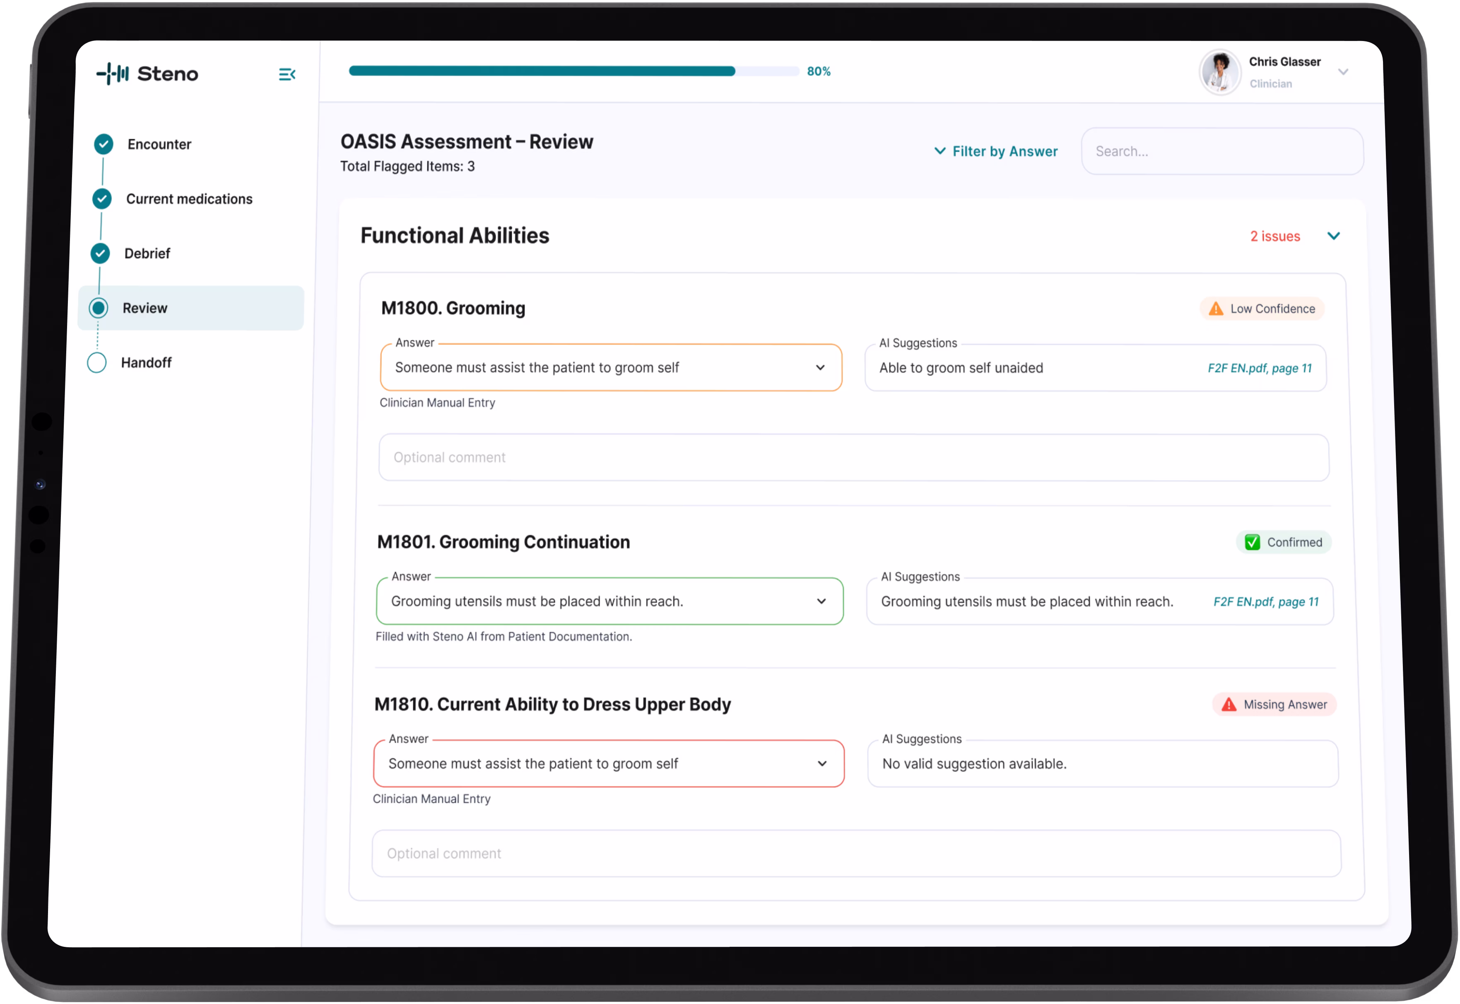Click the Low Confidence warning icon
1460x1004 pixels.
click(1216, 309)
